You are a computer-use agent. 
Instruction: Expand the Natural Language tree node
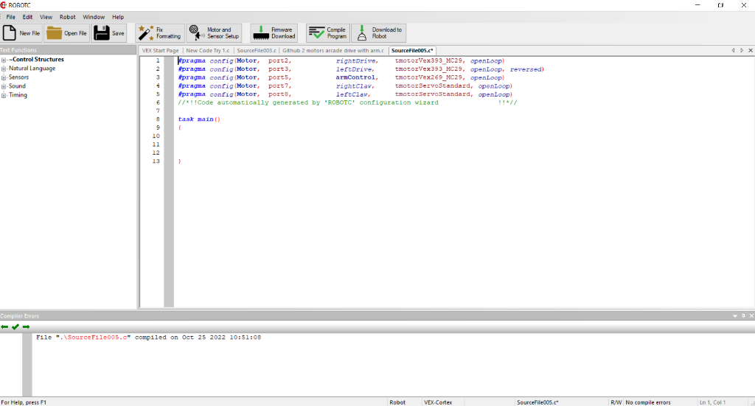point(4,69)
